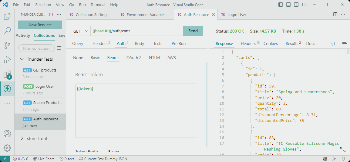Open the Query request tab
The height and width of the screenshot is (162, 350).
pos(78,44)
